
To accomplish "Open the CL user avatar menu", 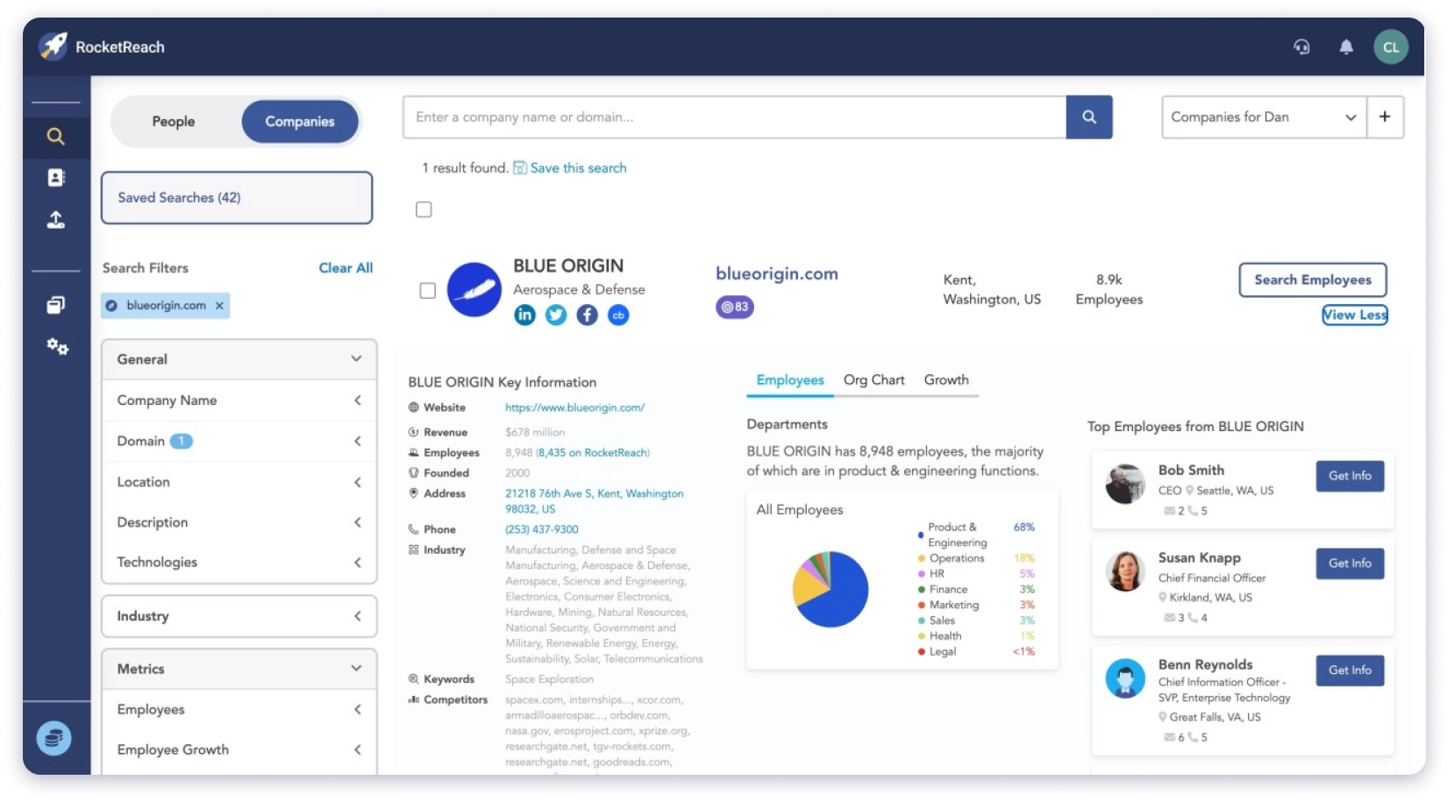I will 1391,47.
